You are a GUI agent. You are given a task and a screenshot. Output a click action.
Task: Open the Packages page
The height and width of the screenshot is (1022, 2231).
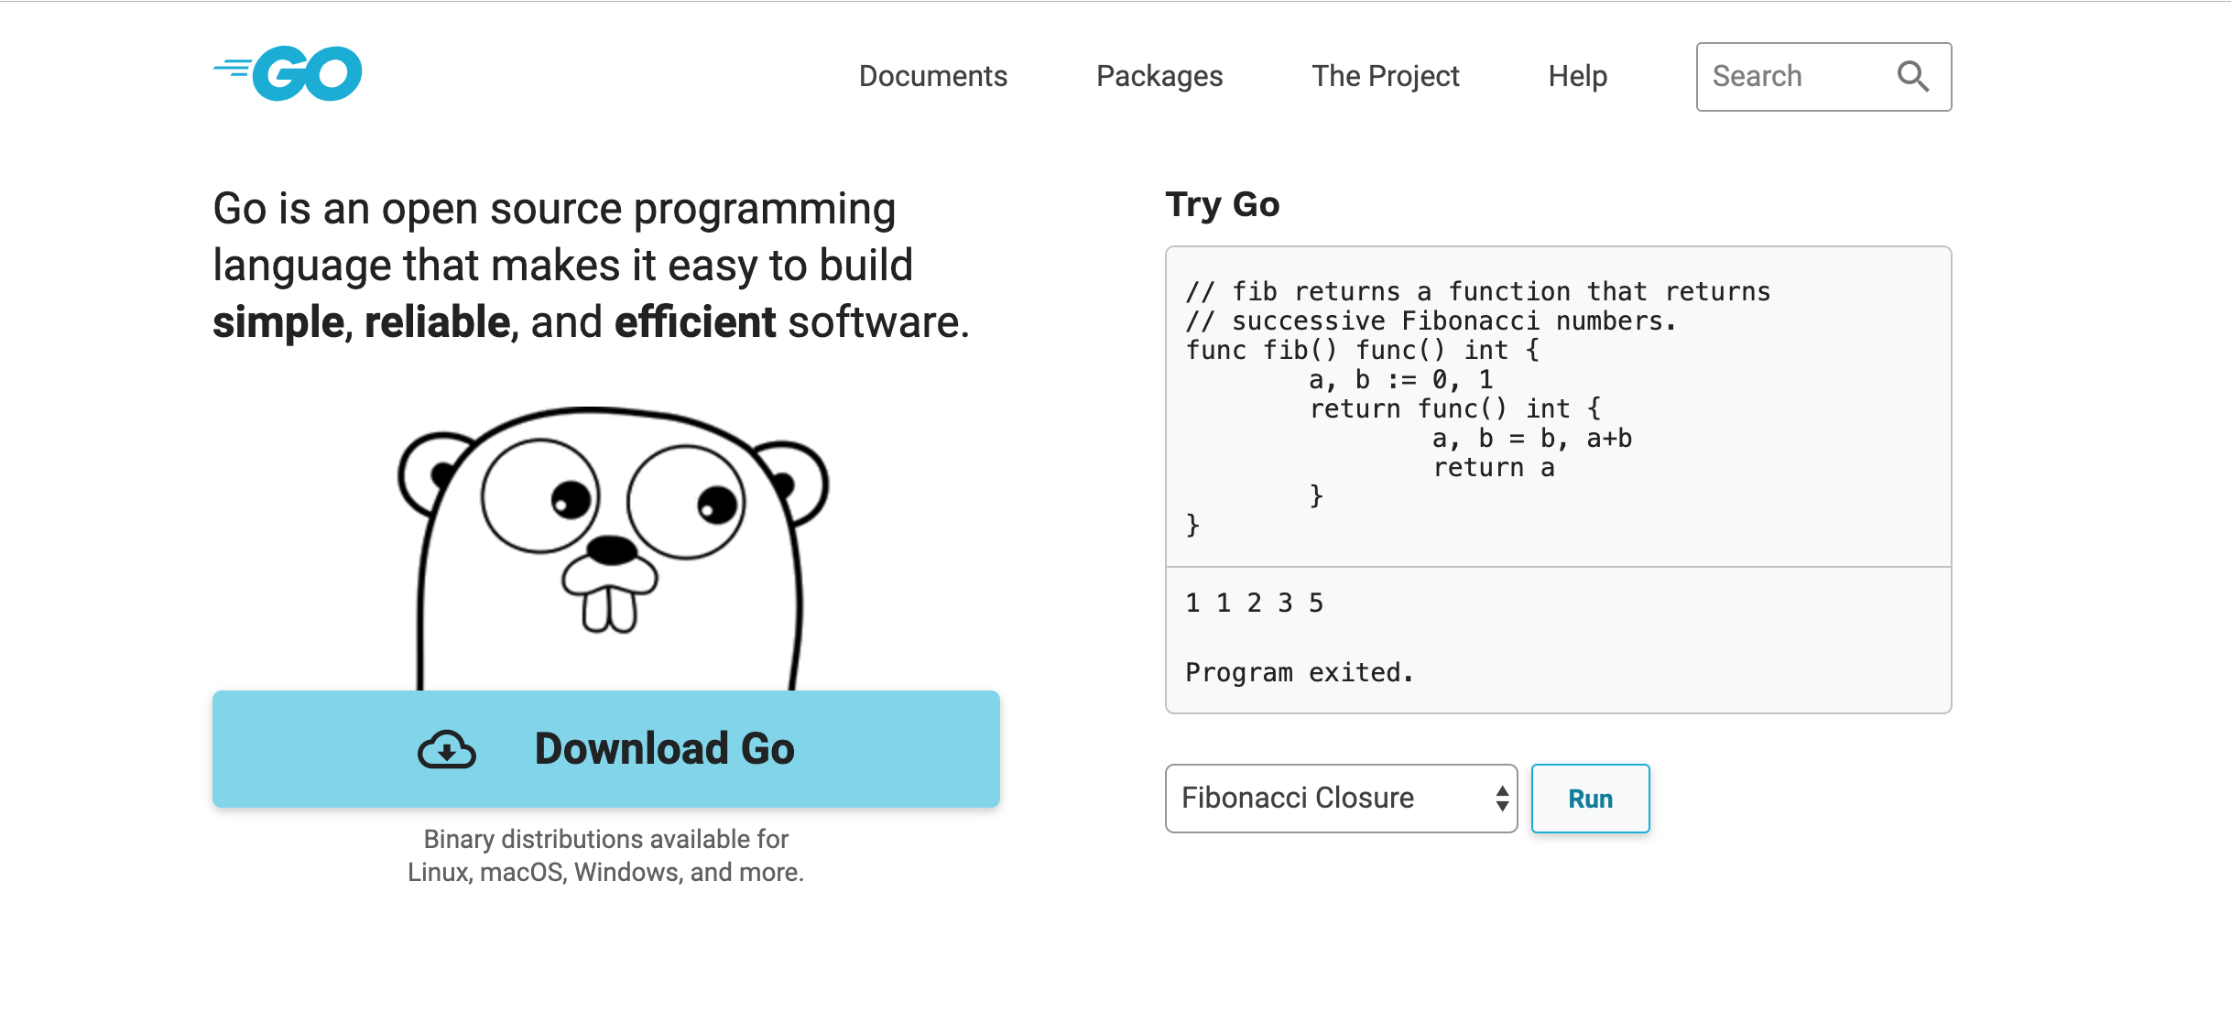1159,76
